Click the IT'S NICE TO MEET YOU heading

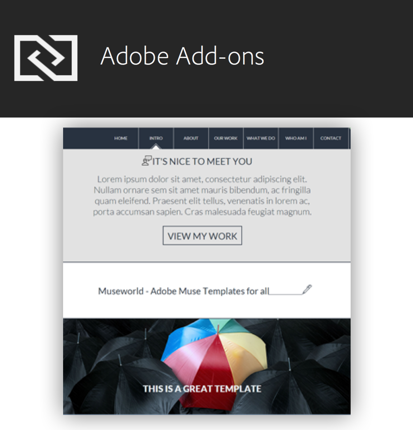pyautogui.click(x=202, y=162)
